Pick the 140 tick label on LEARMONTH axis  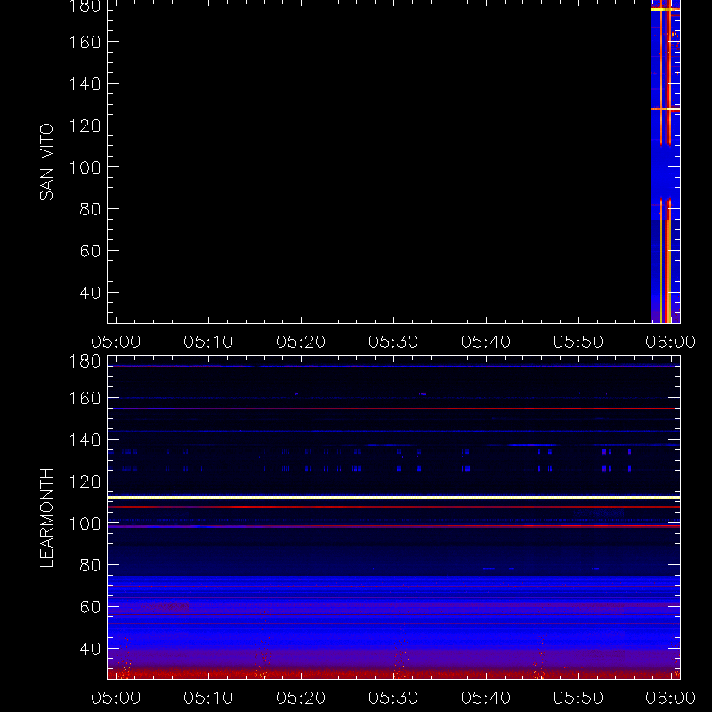(85, 440)
